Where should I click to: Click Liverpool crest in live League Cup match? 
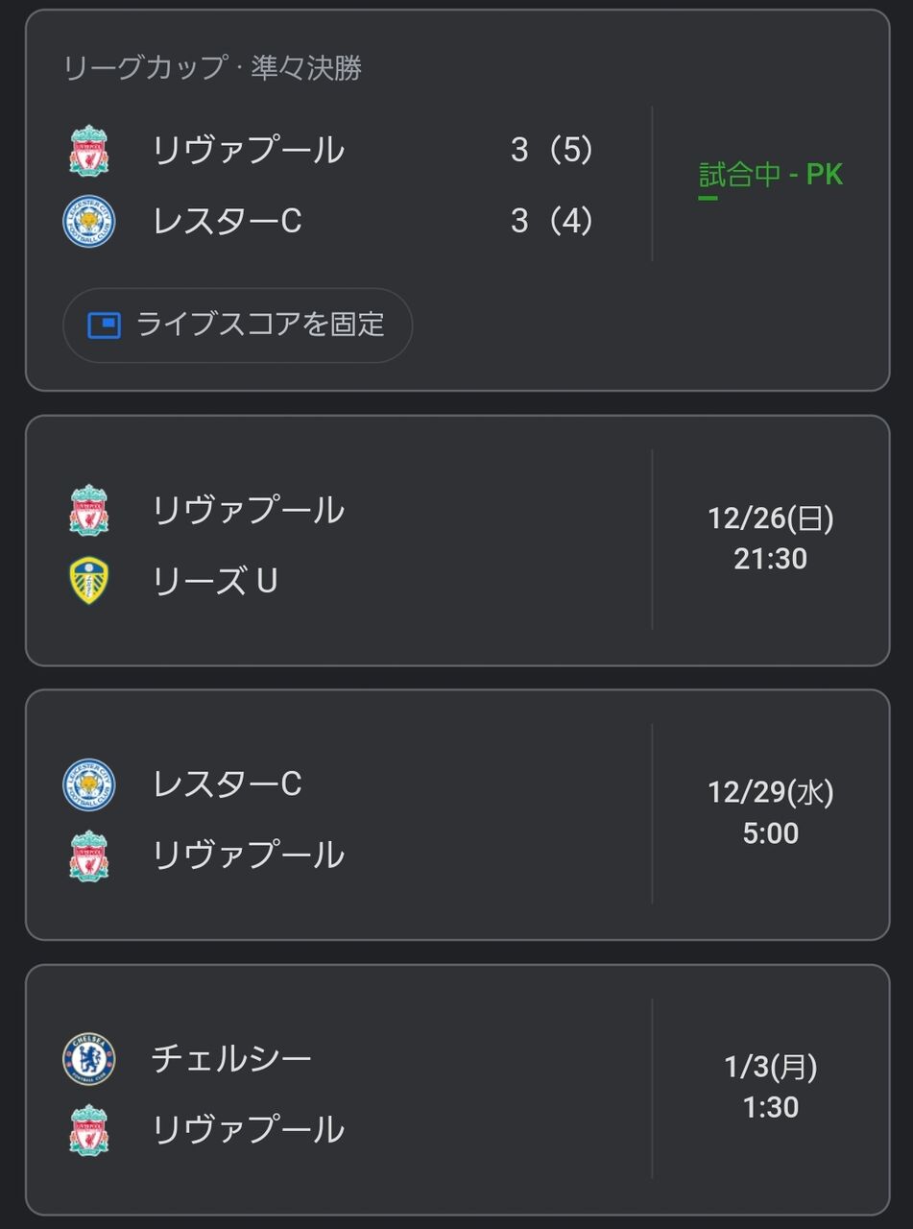[x=89, y=151]
